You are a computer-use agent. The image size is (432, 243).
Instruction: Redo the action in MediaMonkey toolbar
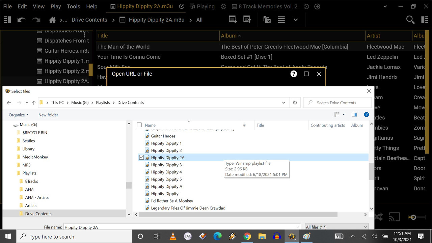click(x=36, y=20)
